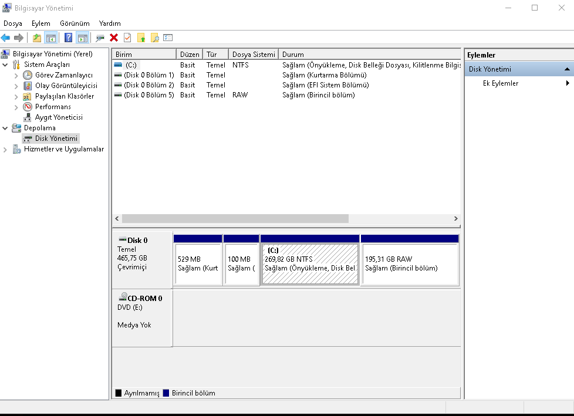Viewport: 574px width, 416px height.
Task: Open Help with the question mark icon
Action: pos(69,38)
